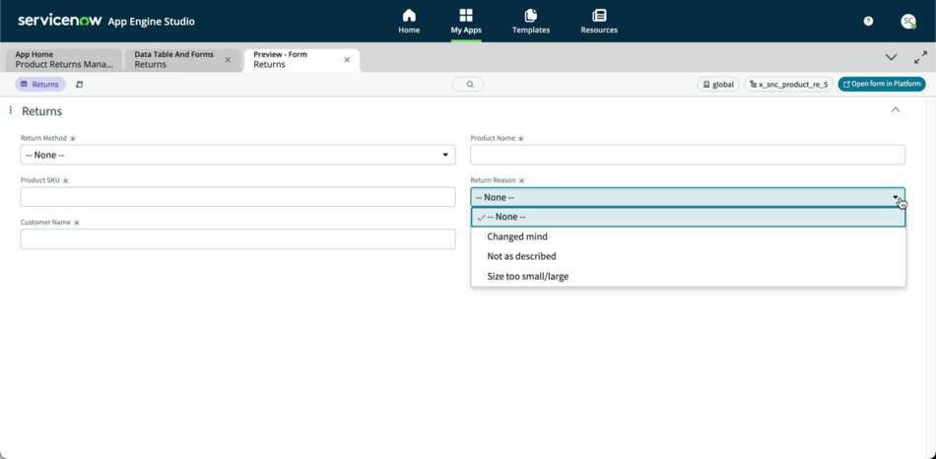Close the Preview - Form tab
This screenshot has width=936, height=459.
[347, 60]
